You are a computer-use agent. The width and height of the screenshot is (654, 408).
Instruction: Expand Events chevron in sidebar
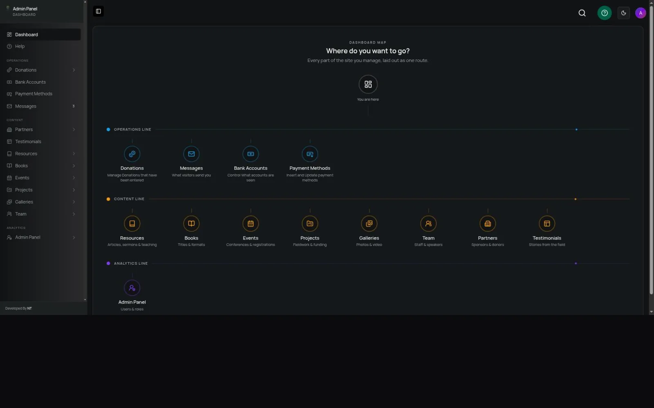(x=74, y=178)
